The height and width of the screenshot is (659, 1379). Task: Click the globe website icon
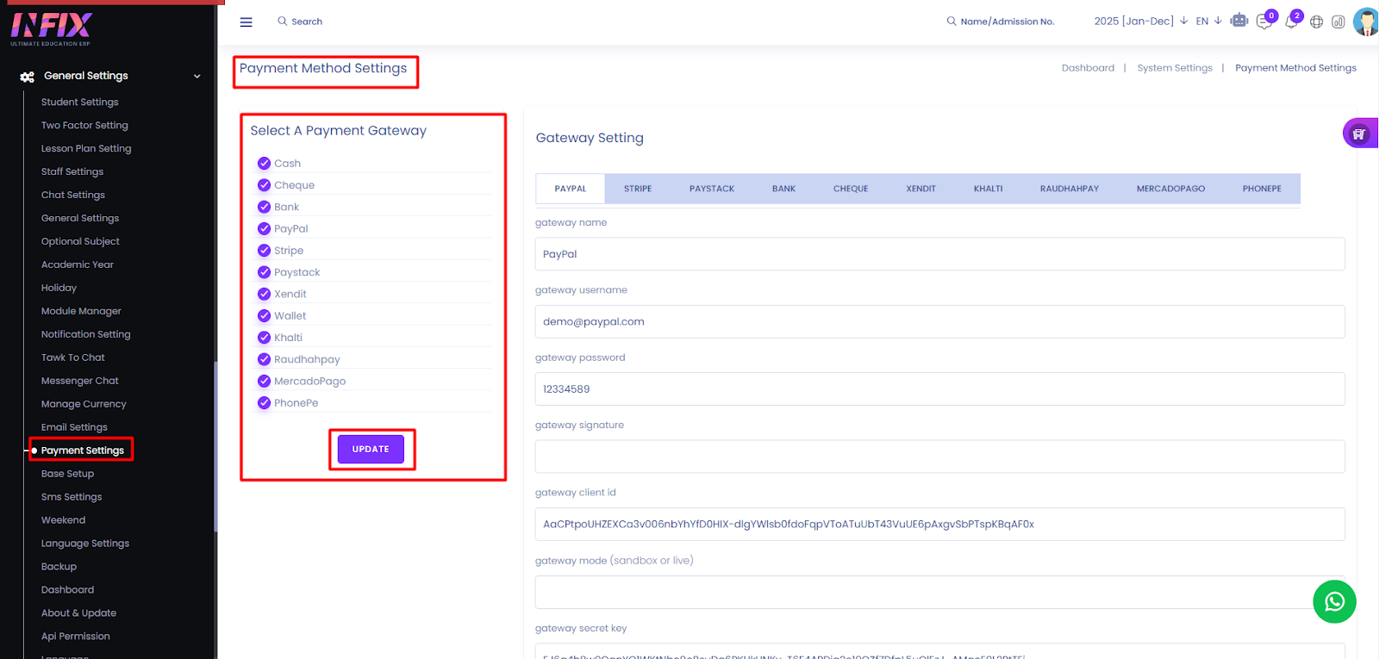click(x=1316, y=22)
